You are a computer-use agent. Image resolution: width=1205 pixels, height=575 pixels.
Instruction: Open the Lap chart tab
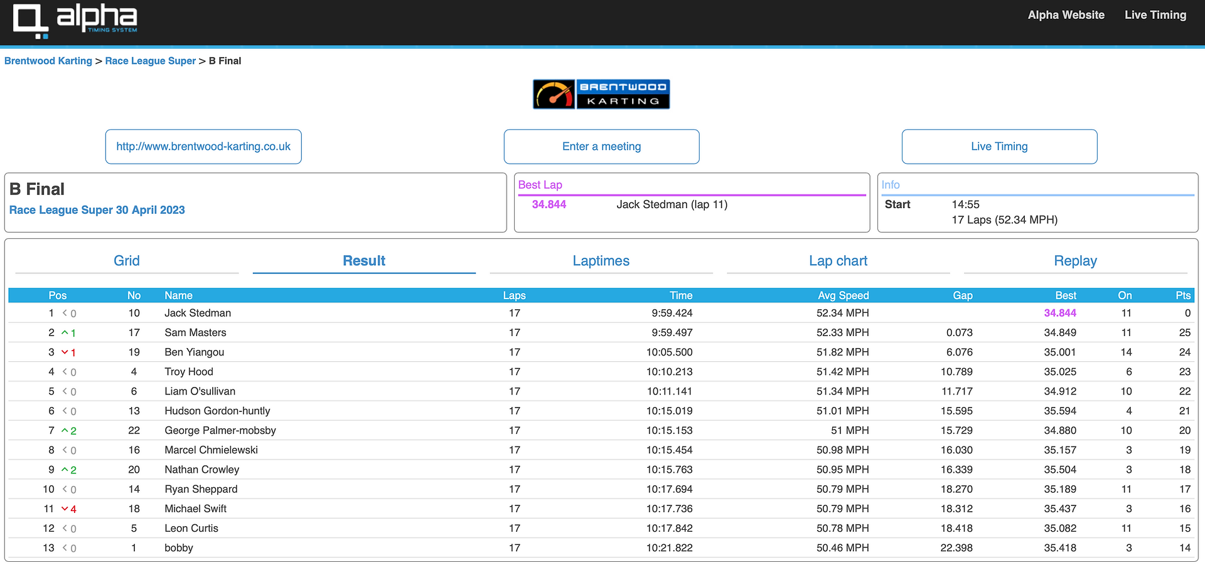pos(838,261)
